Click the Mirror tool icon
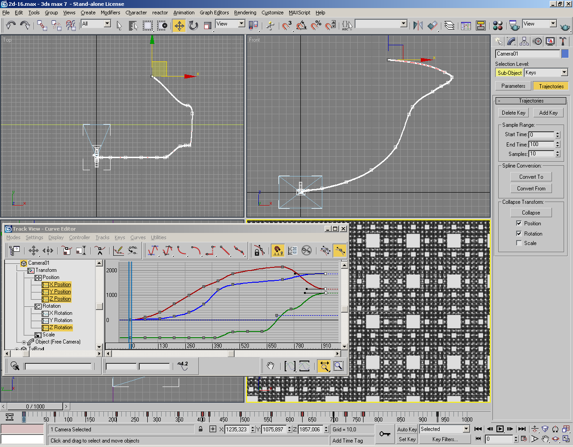This screenshot has height=447, width=573. [x=418, y=26]
